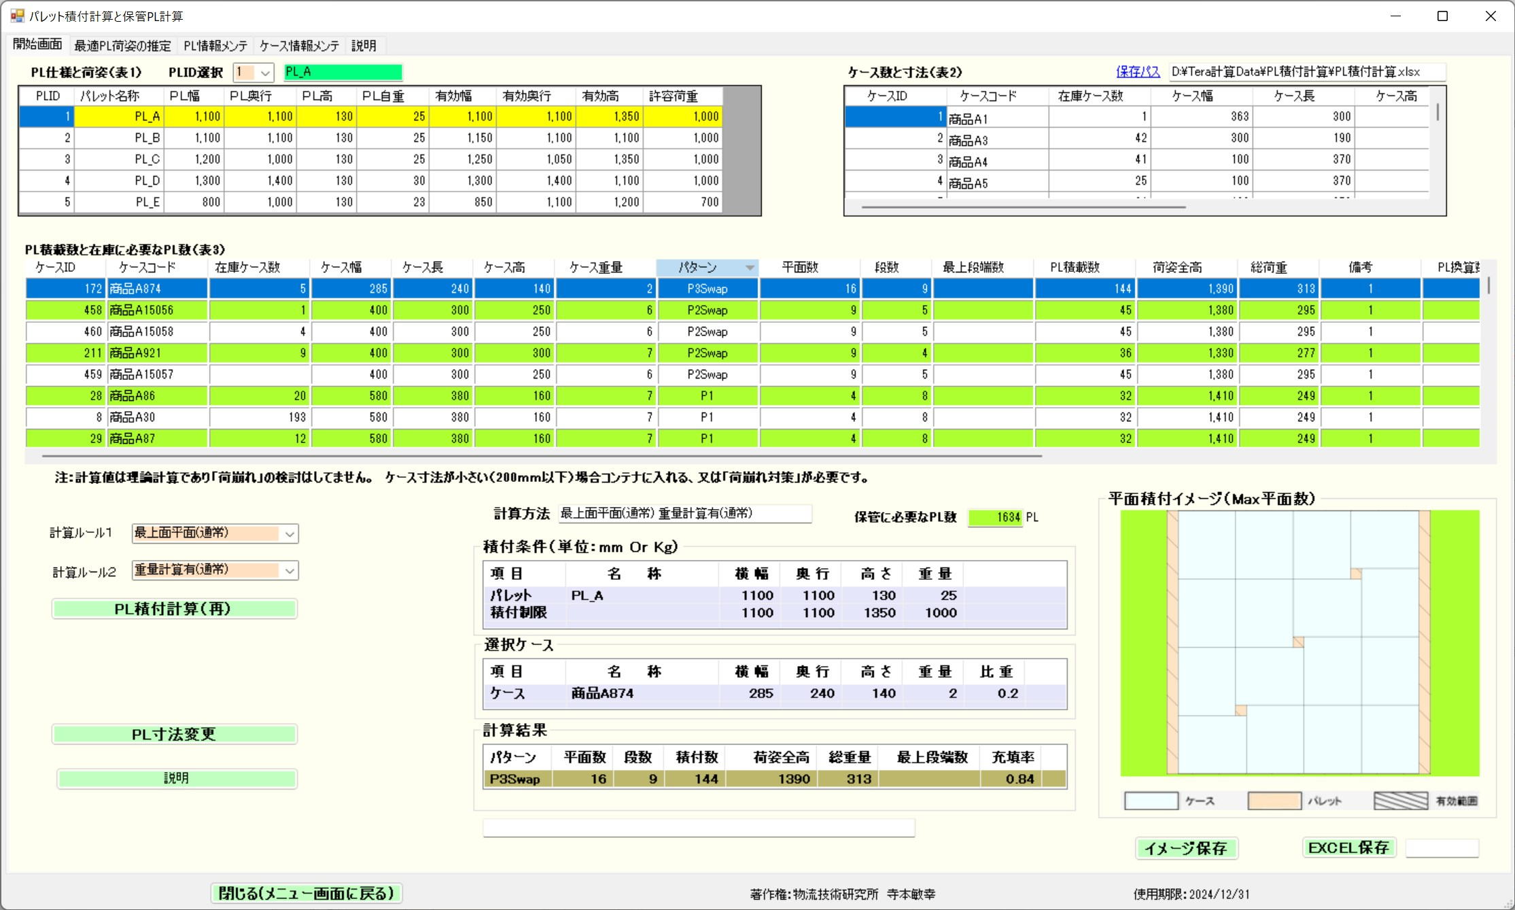
Task: Switch to the 最適PL荷姿の推定 tab
Action: point(122,46)
